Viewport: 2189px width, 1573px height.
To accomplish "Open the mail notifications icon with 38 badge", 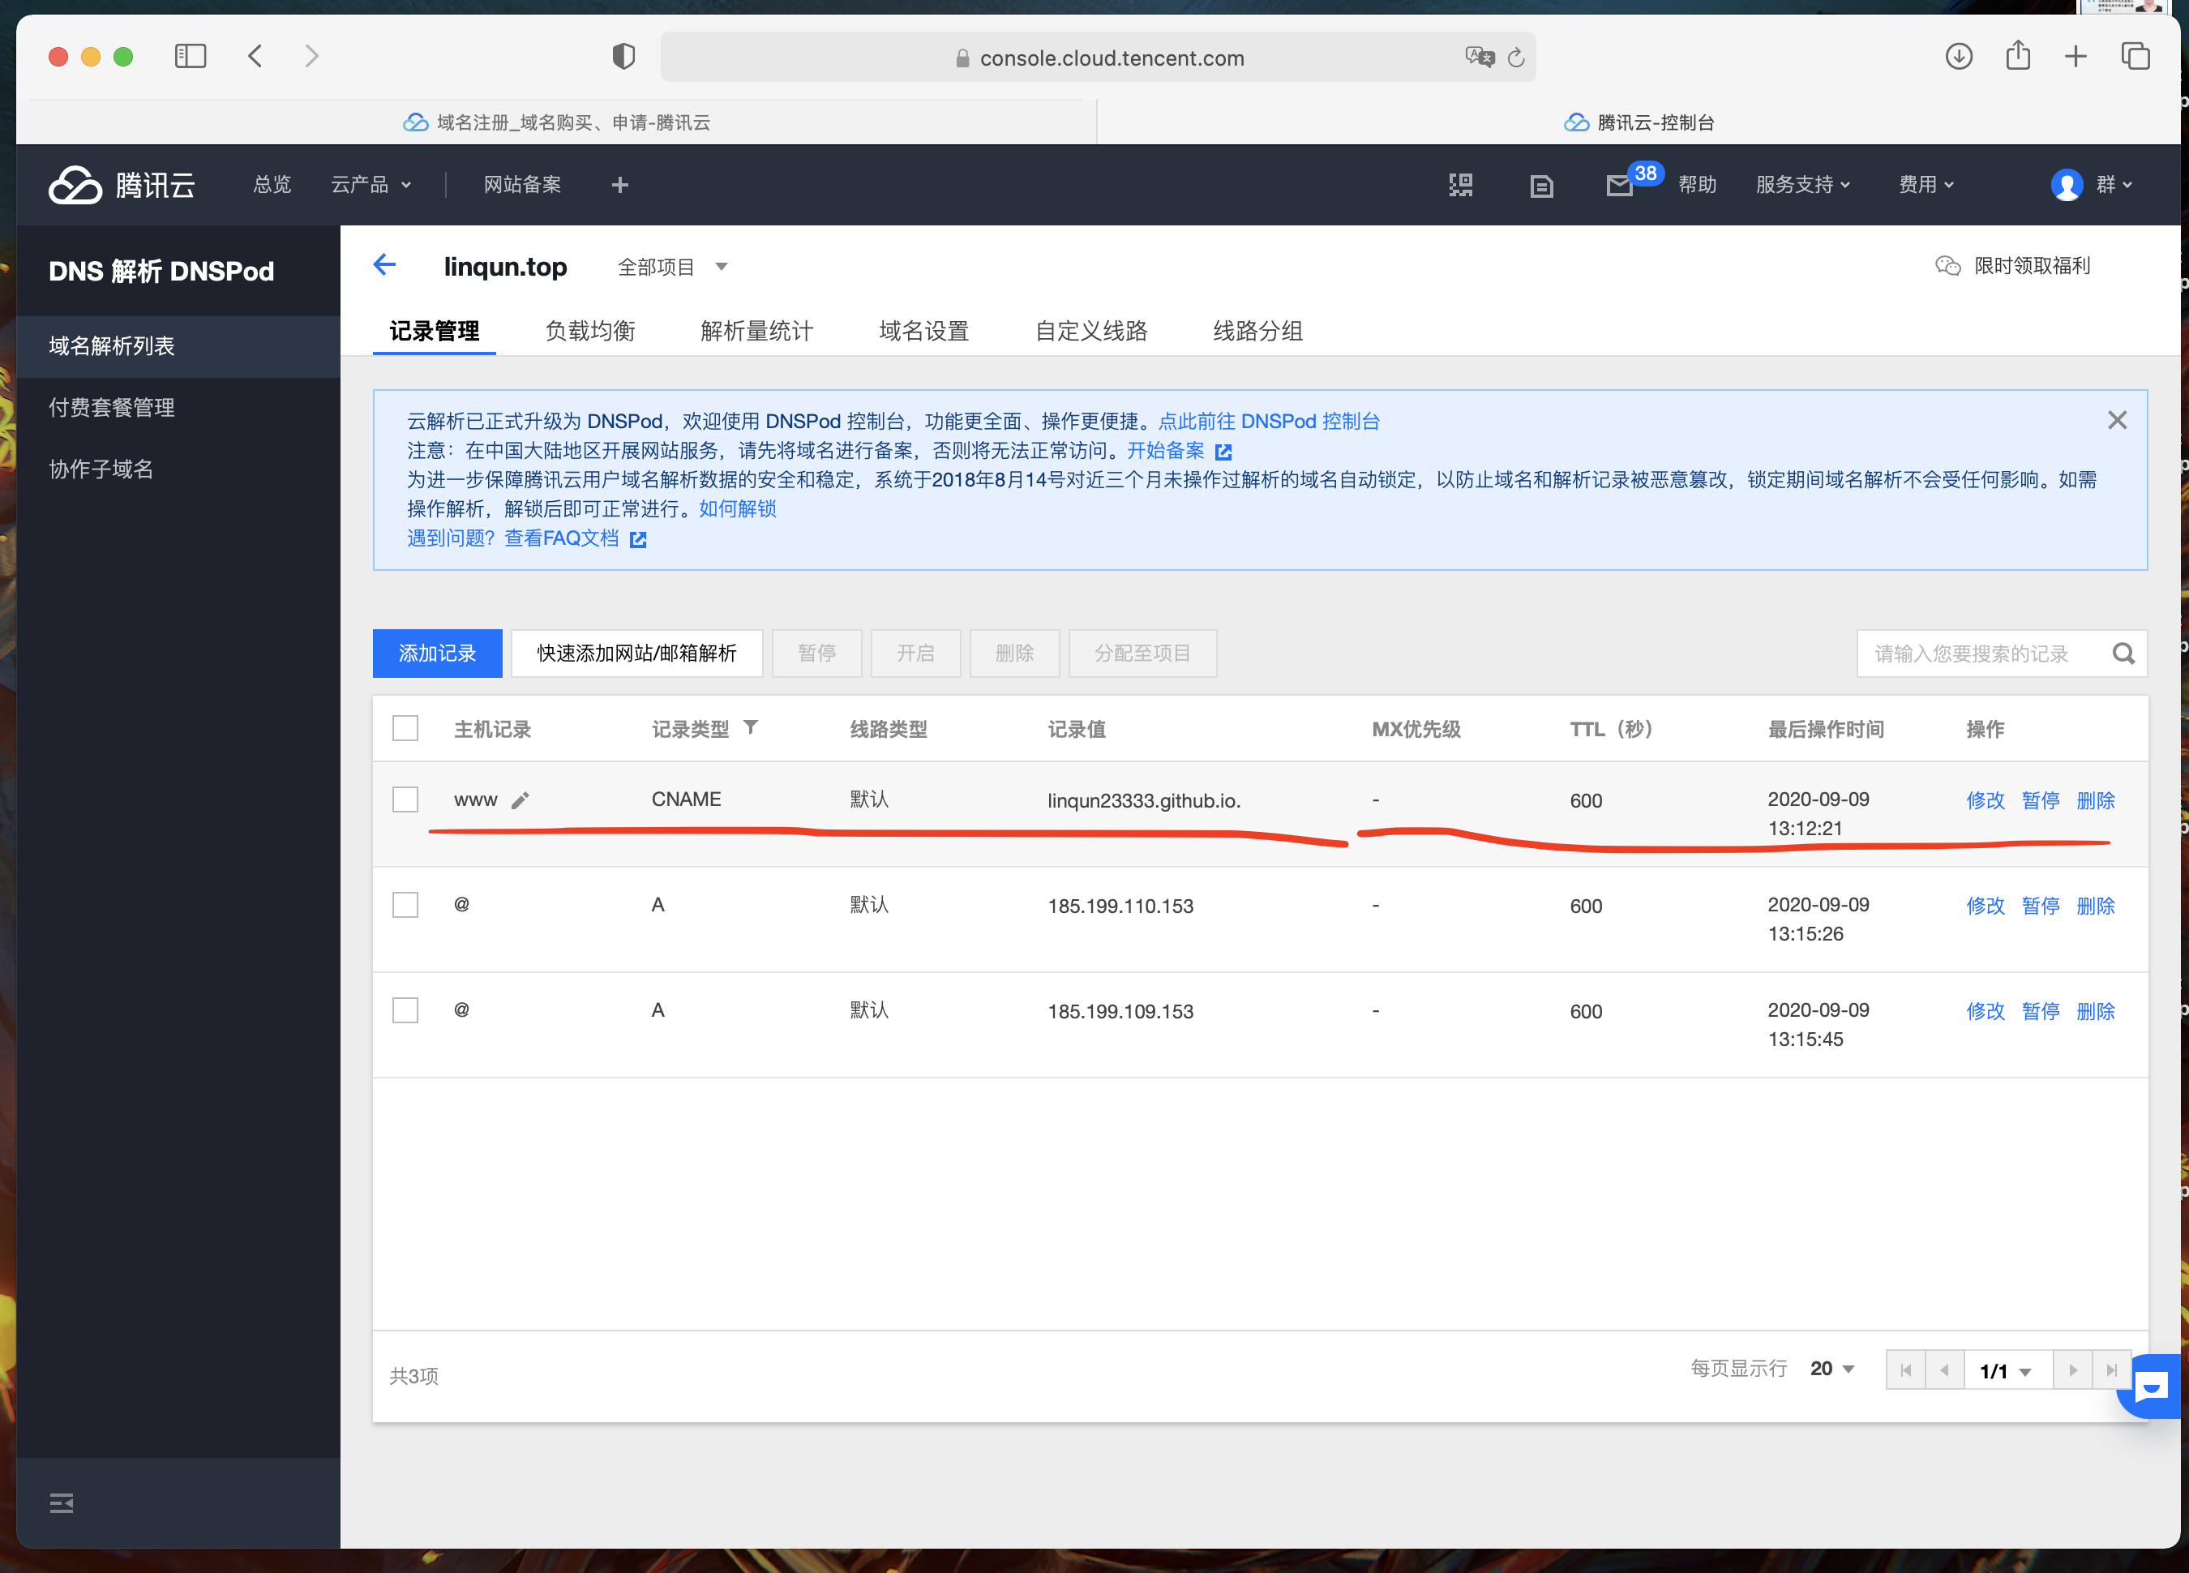I will point(1618,186).
